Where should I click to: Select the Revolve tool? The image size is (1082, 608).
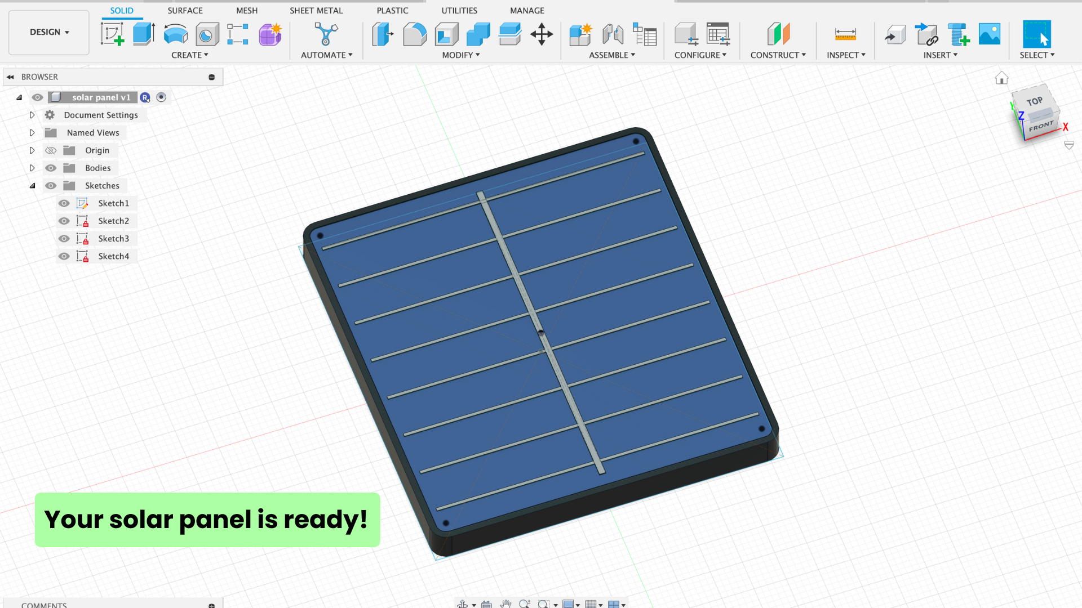coord(176,34)
